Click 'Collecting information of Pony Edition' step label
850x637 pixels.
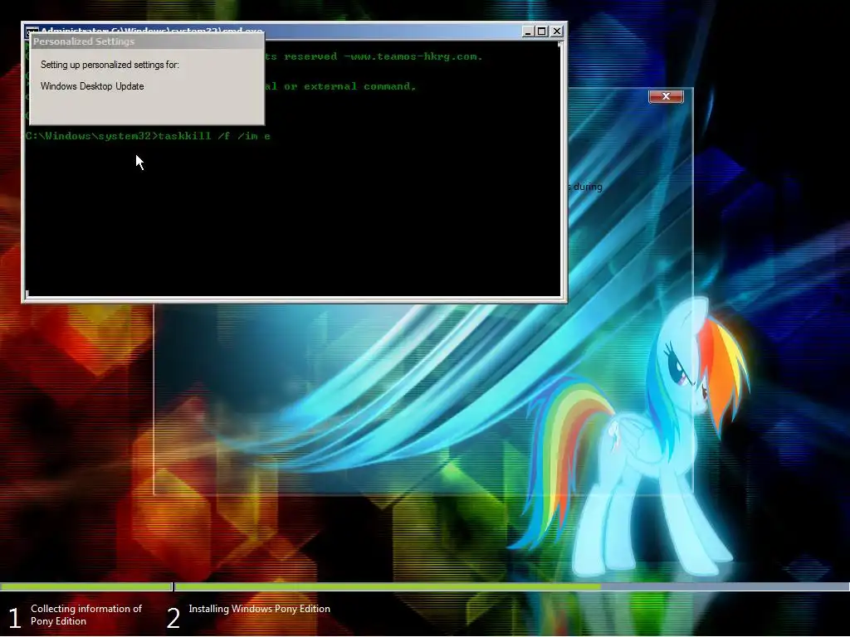86,615
